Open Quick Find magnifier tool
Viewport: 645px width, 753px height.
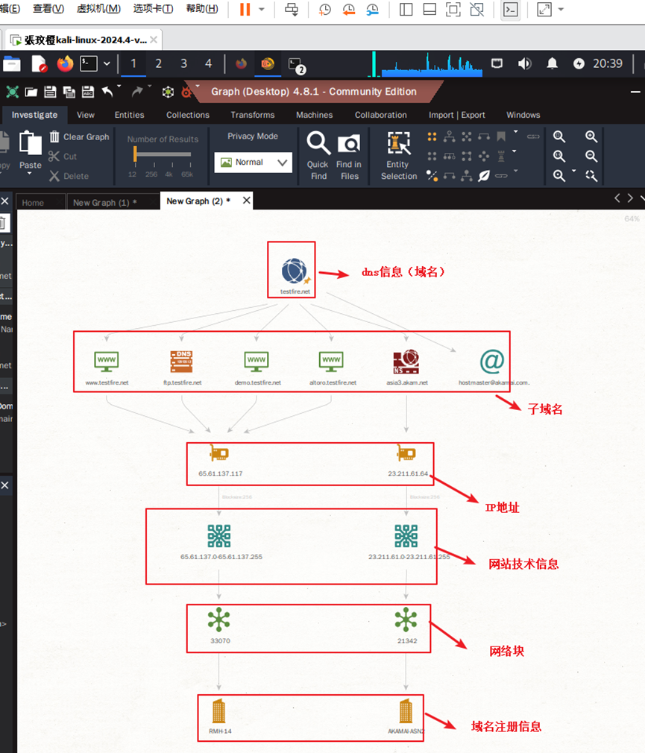pos(318,156)
